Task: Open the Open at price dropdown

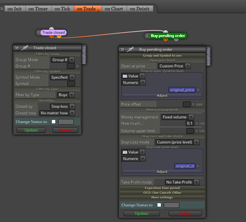Action: click(x=174, y=66)
